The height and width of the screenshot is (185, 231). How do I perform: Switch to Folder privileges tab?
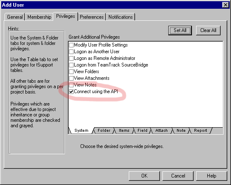[x=104, y=131]
